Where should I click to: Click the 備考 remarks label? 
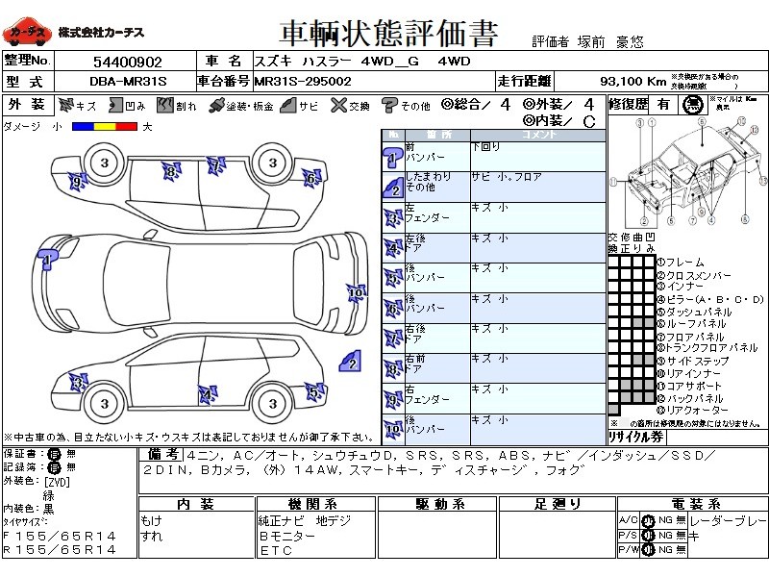(x=162, y=455)
